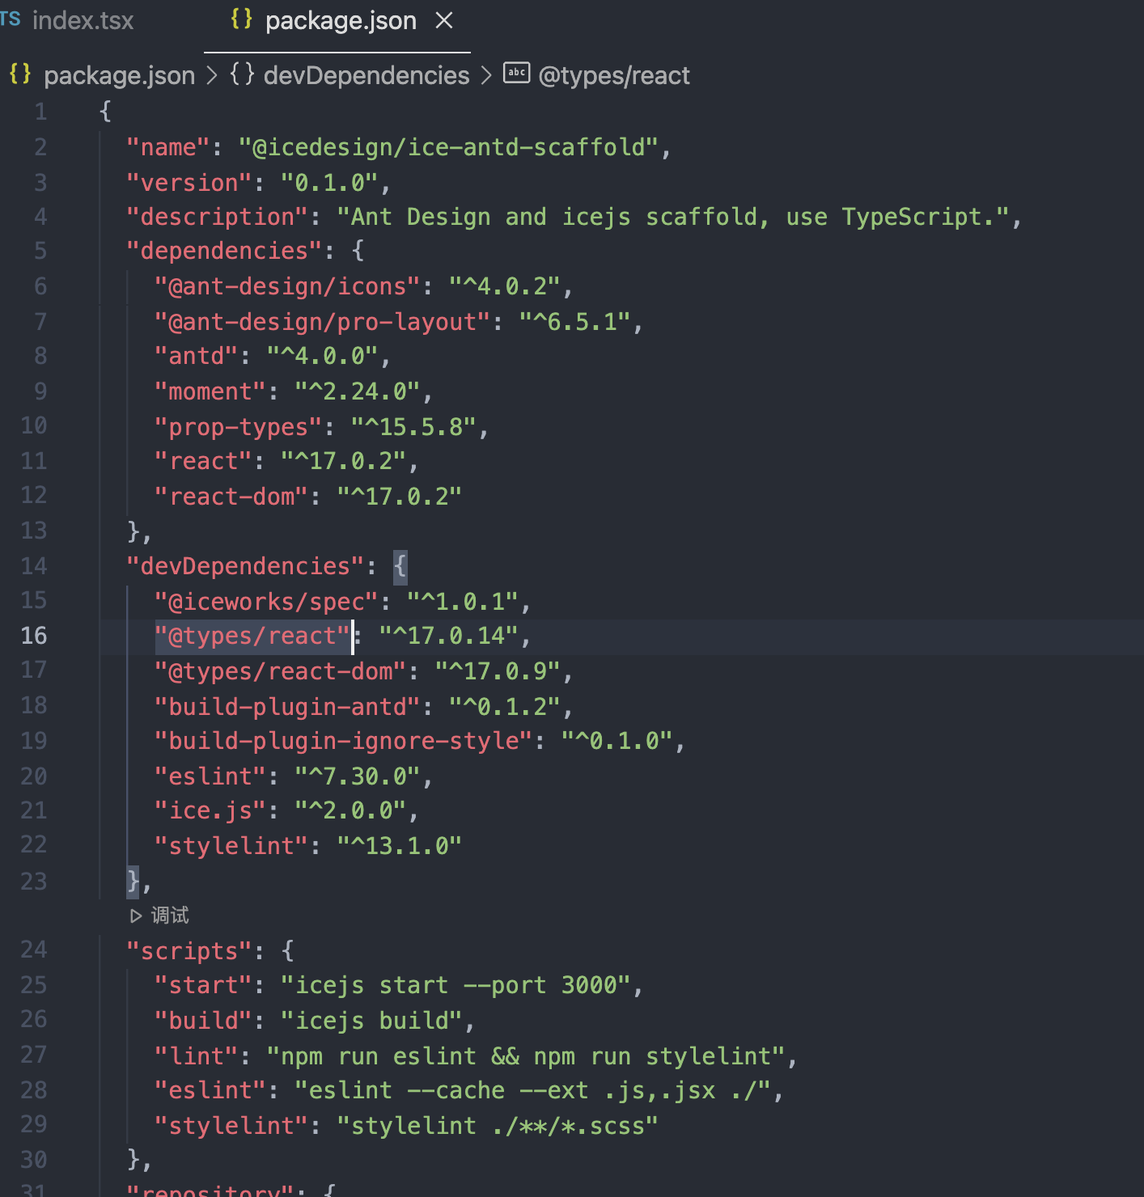This screenshot has height=1197, width=1144.
Task: Open the @types/react breadcrumb entry
Action: pyautogui.click(x=614, y=74)
